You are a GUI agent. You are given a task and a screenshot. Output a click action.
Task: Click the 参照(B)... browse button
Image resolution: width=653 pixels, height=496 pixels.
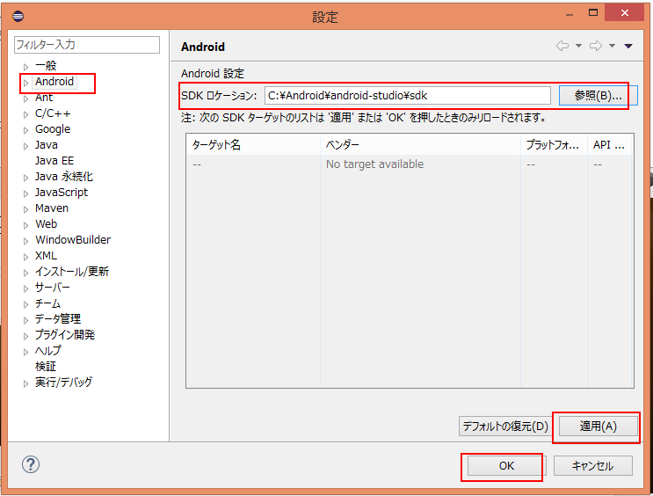coord(598,96)
